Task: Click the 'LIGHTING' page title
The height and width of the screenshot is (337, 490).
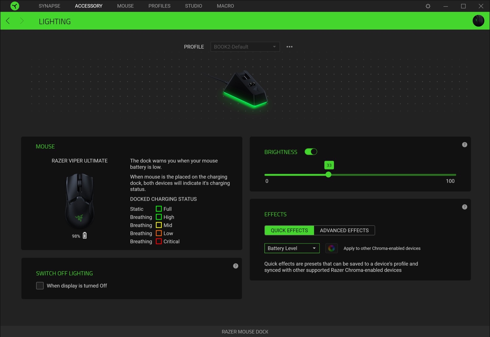Action: [55, 21]
